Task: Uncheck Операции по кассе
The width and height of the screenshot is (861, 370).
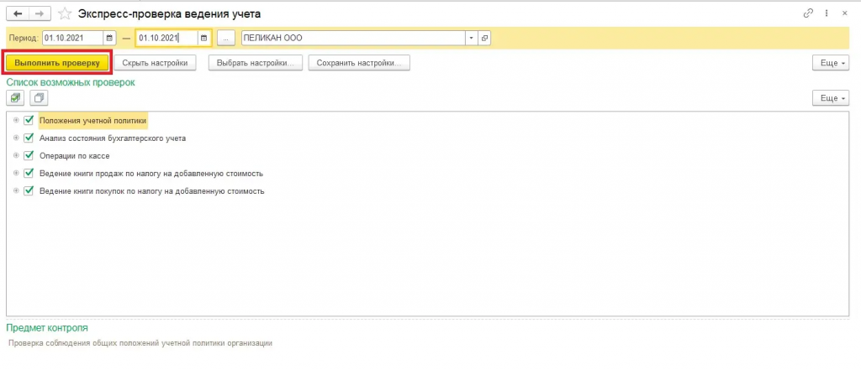Action: 29,155
